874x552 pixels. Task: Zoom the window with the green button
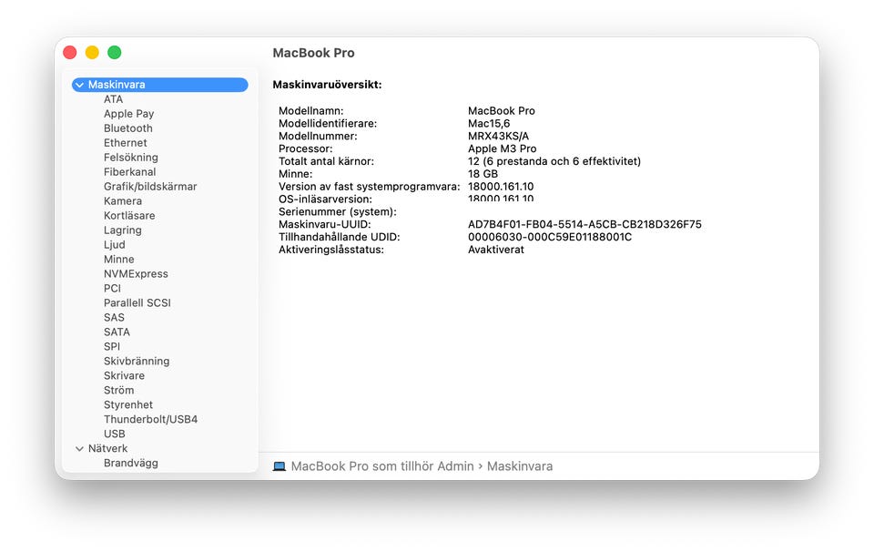coord(115,53)
